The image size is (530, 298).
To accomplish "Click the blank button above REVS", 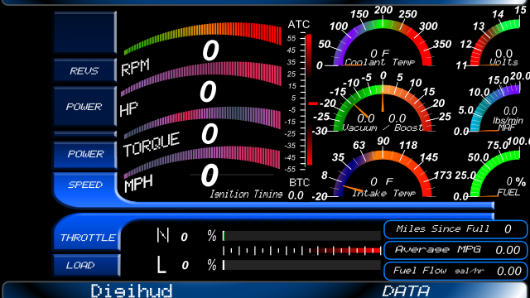I will (x=84, y=32).
